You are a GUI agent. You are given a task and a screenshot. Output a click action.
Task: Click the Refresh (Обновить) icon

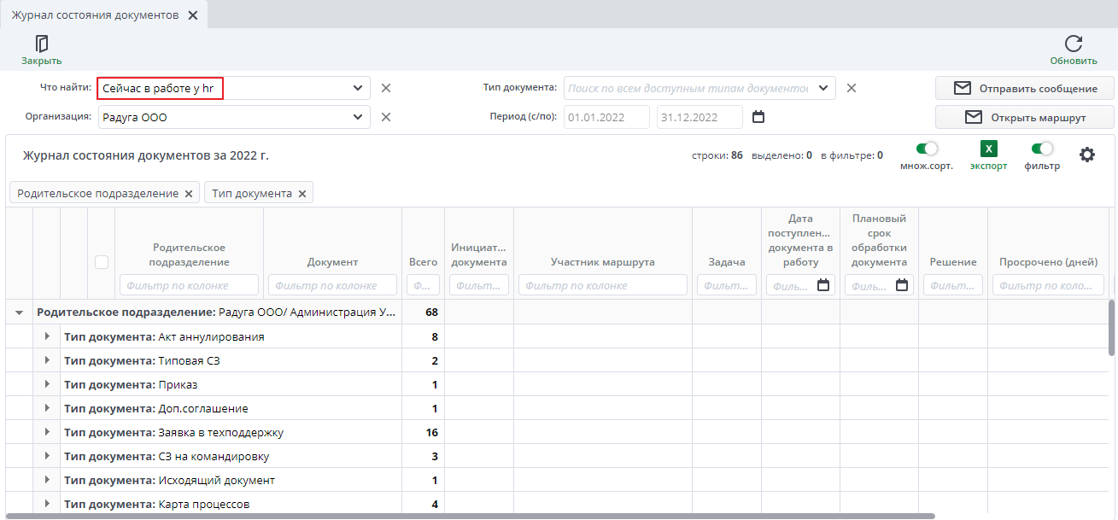(1073, 44)
